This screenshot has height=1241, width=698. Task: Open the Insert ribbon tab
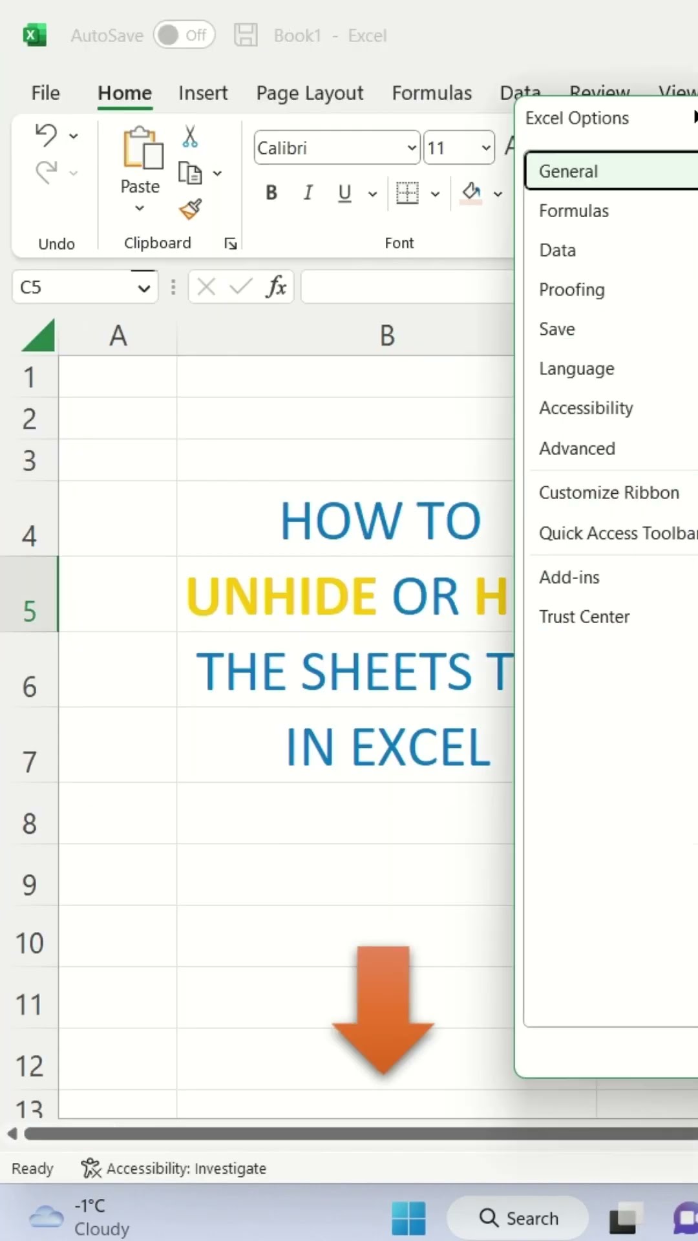203,93
